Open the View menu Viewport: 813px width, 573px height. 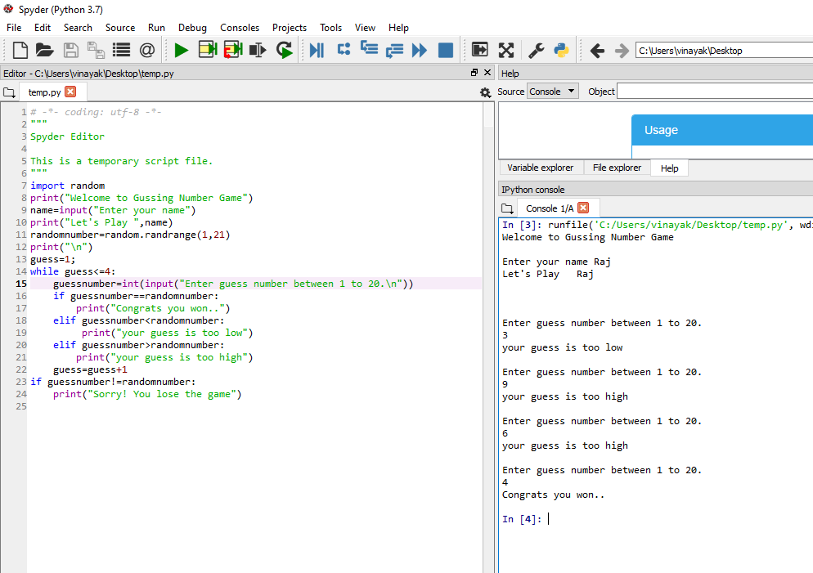point(365,28)
